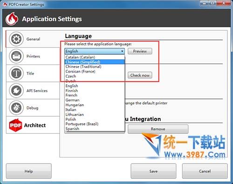The image size is (233, 184).
Task: Open Help
Action: (29, 171)
